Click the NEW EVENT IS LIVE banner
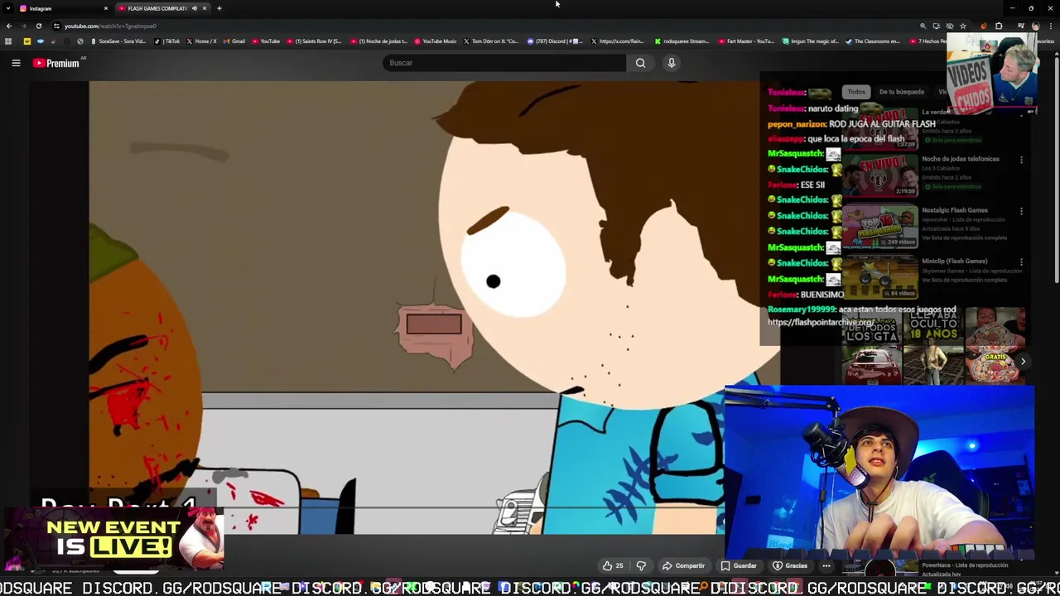The height and width of the screenshot is (596, 1060). [113, 538]
